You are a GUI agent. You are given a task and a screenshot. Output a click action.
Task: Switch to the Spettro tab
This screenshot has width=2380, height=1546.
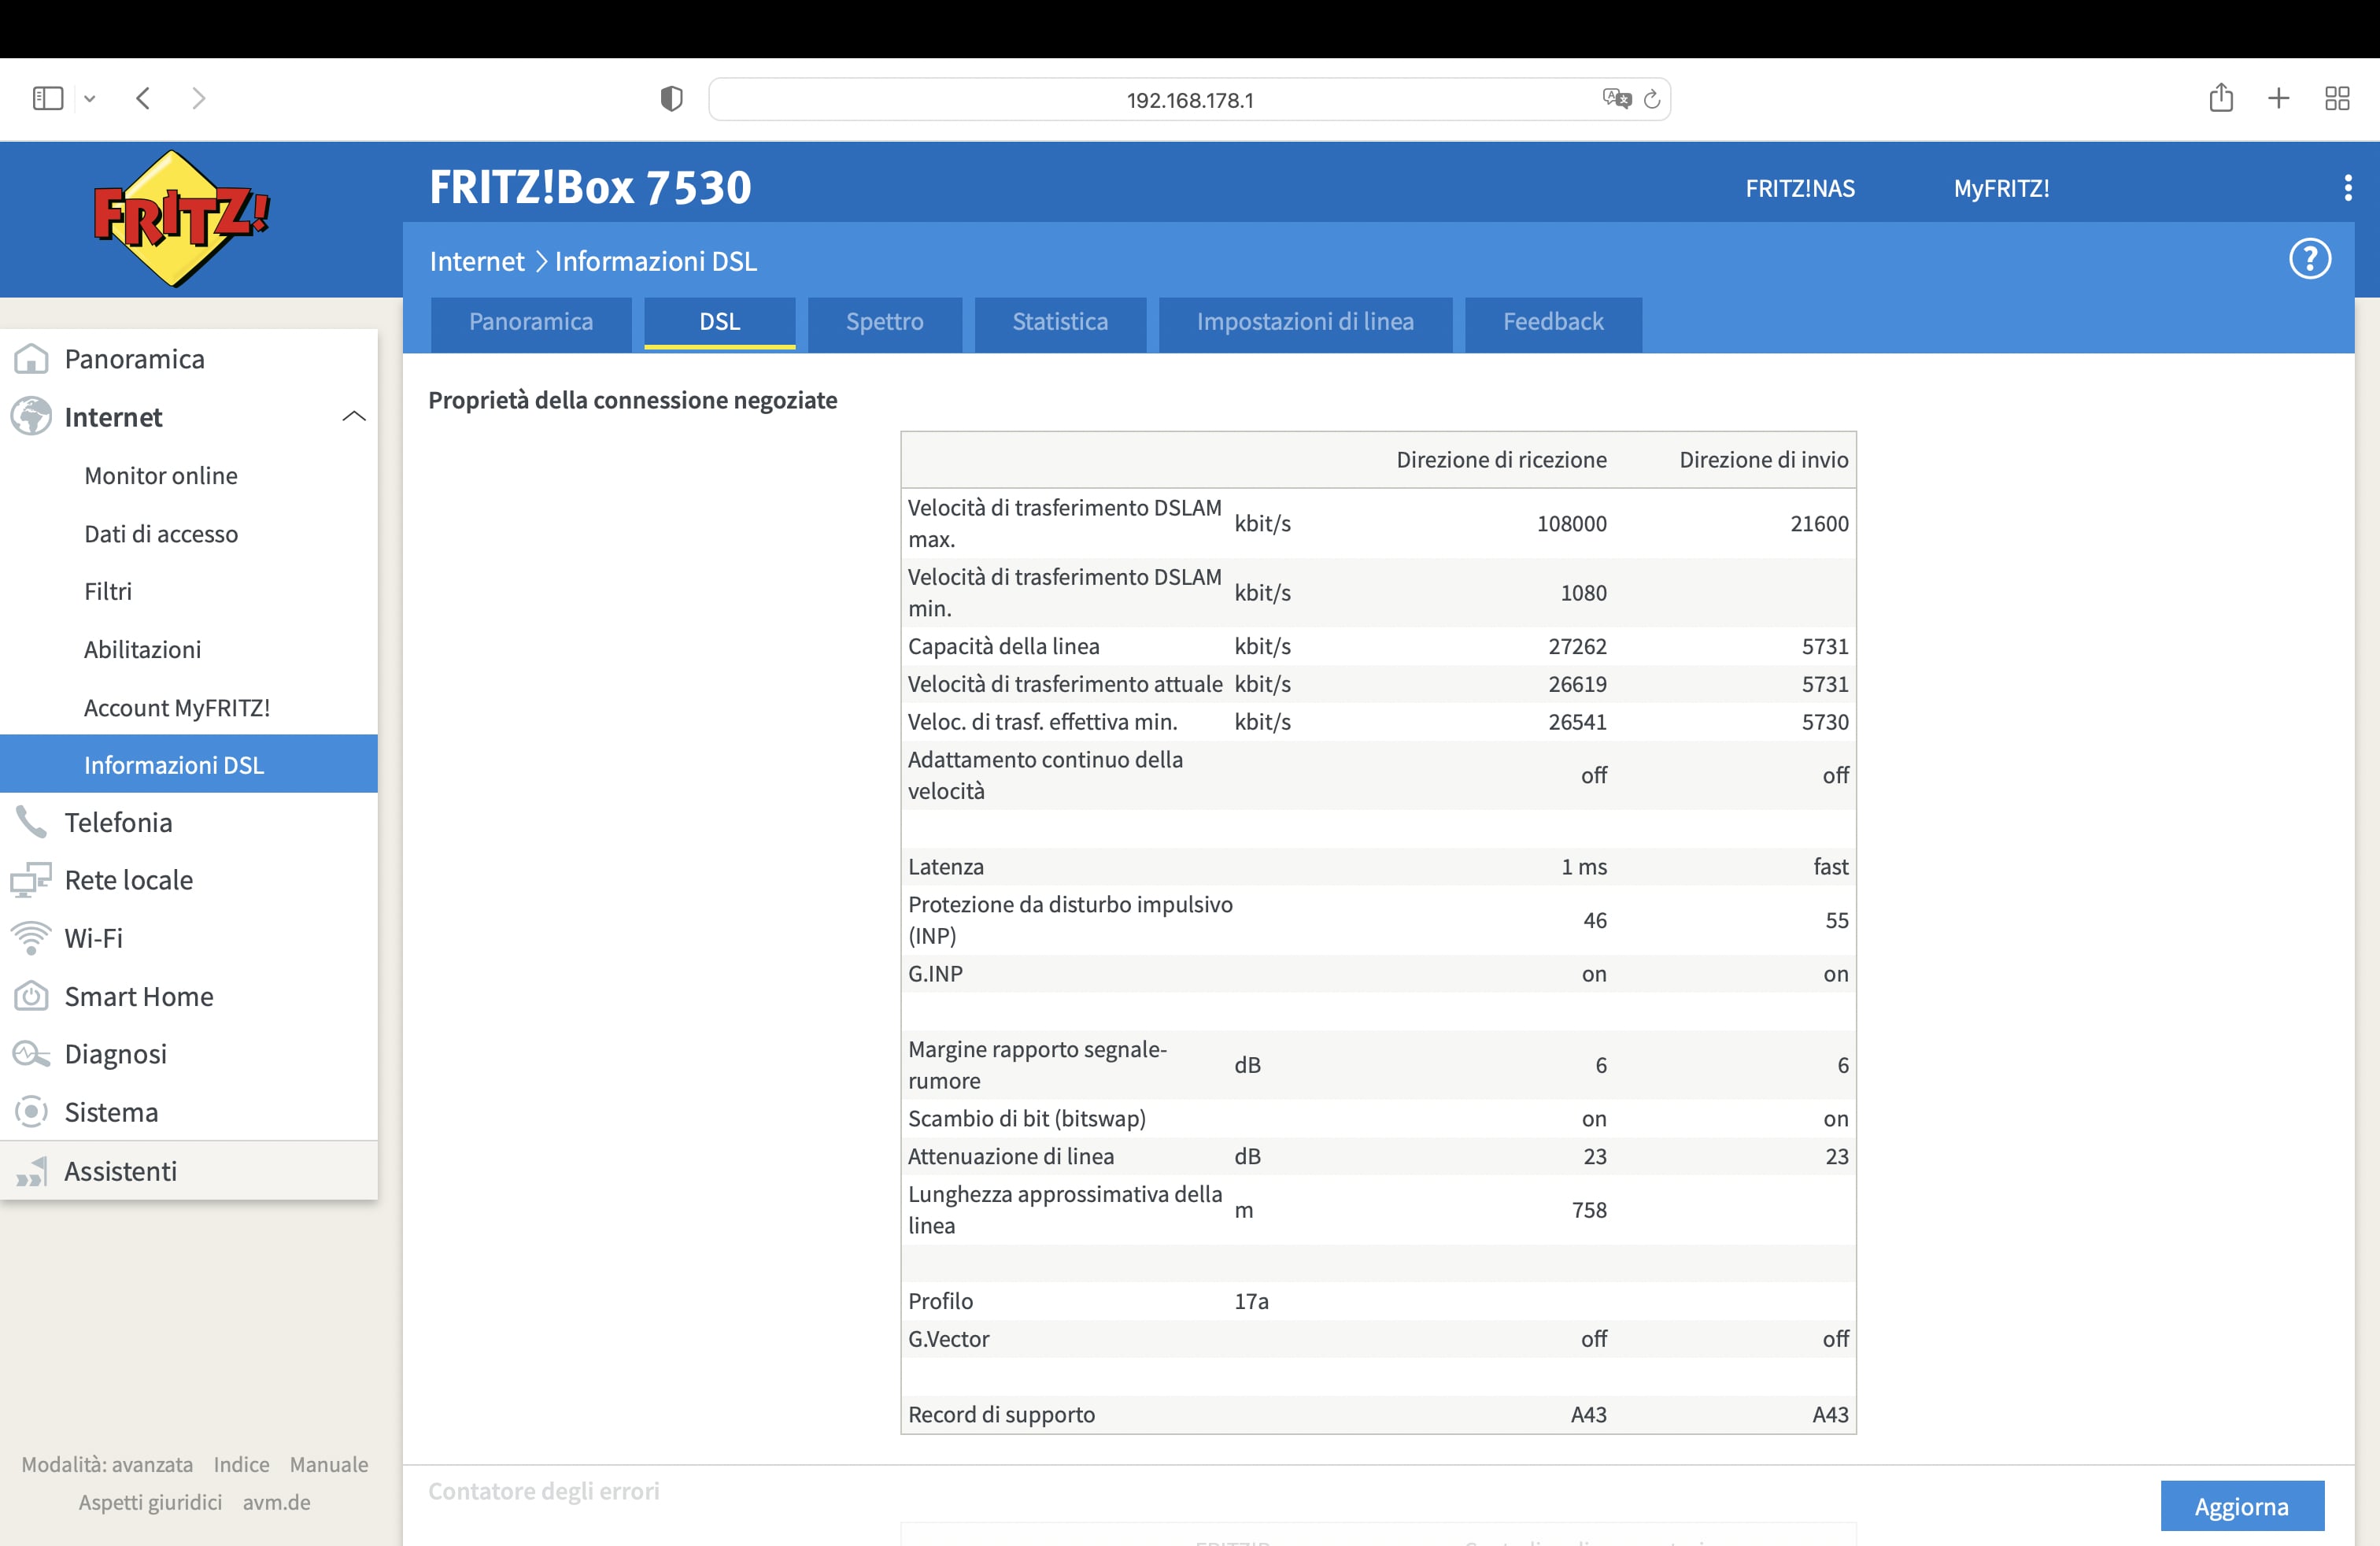click(x=884, y=322)
